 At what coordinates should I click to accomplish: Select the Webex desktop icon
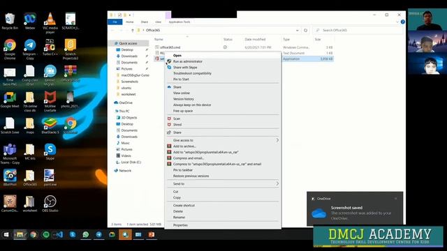click(x=30, y=22)
